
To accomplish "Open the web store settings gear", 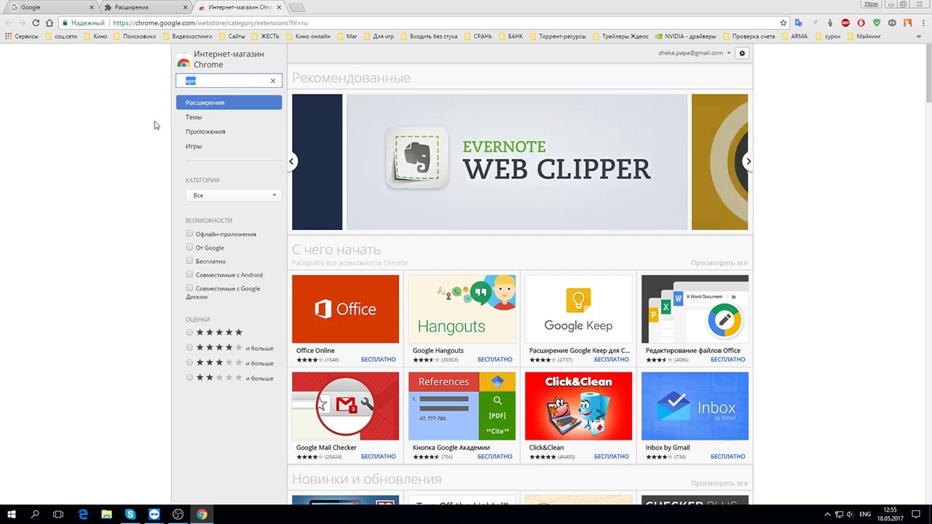I will tap(742, 53).
